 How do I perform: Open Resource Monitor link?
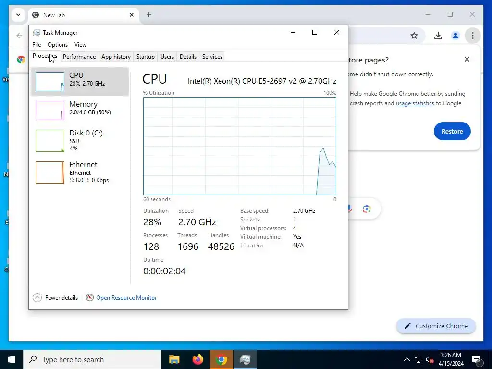click(126, 298)
